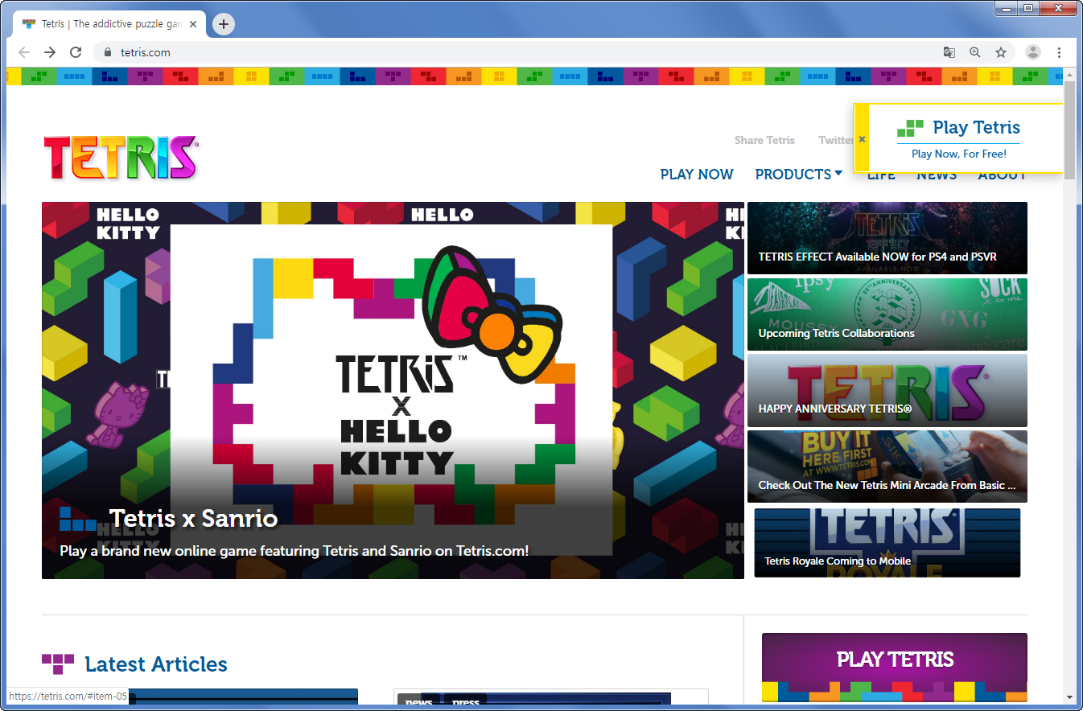Open Chrome three-dot menu
Image resolution: width=1083 pixels, height=711 pixels.
(1059, 52)
